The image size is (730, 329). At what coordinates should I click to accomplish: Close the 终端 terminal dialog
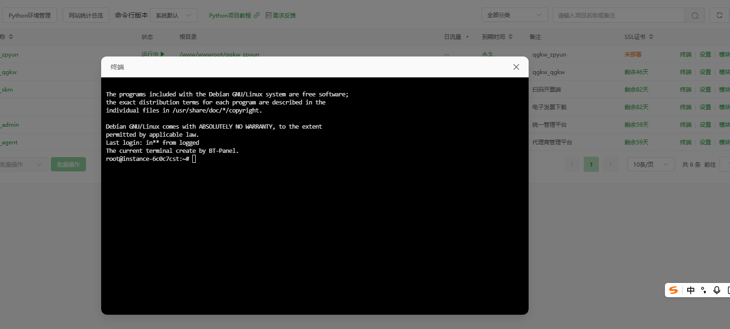516,67
